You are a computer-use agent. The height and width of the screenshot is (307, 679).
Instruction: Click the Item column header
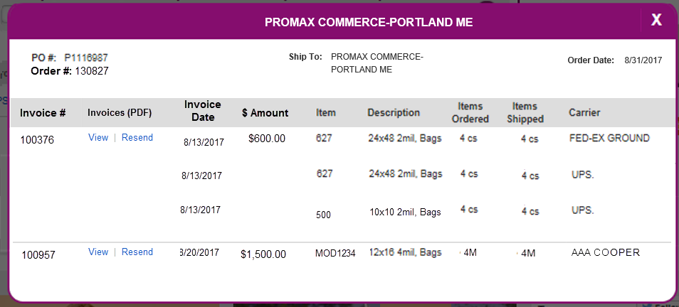[326, 113]
